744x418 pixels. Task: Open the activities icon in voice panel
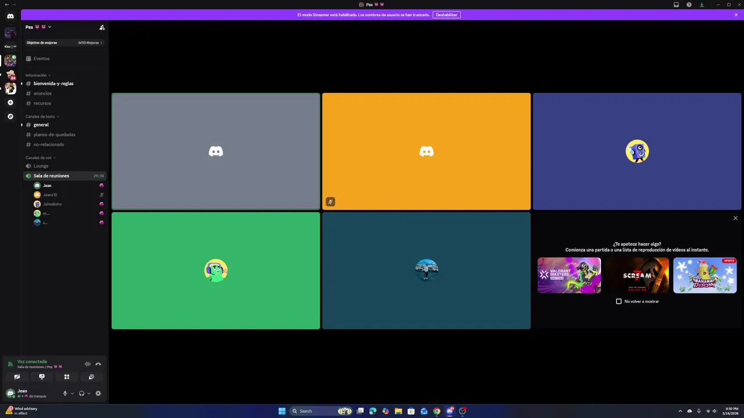[x=67, y=377]
